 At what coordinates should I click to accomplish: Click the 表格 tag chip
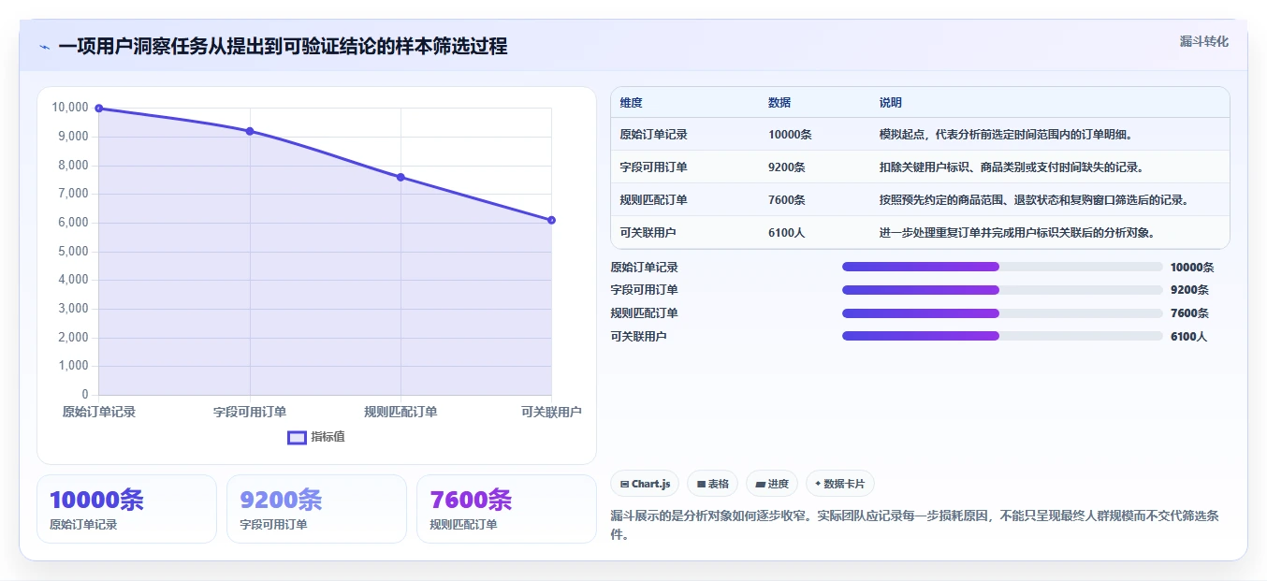(712, 484)
